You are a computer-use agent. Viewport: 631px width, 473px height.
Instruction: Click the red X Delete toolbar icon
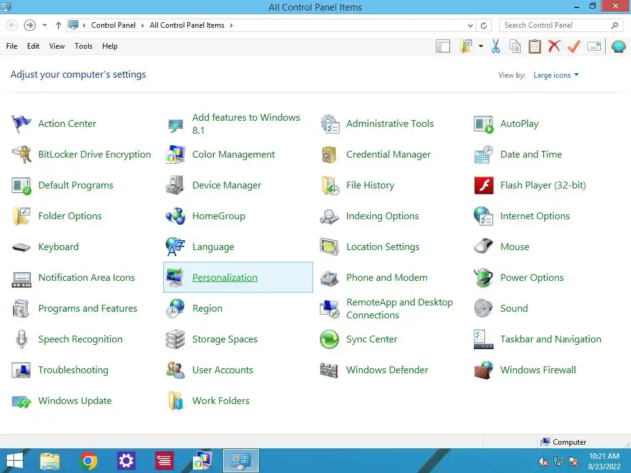click(554, 46)
